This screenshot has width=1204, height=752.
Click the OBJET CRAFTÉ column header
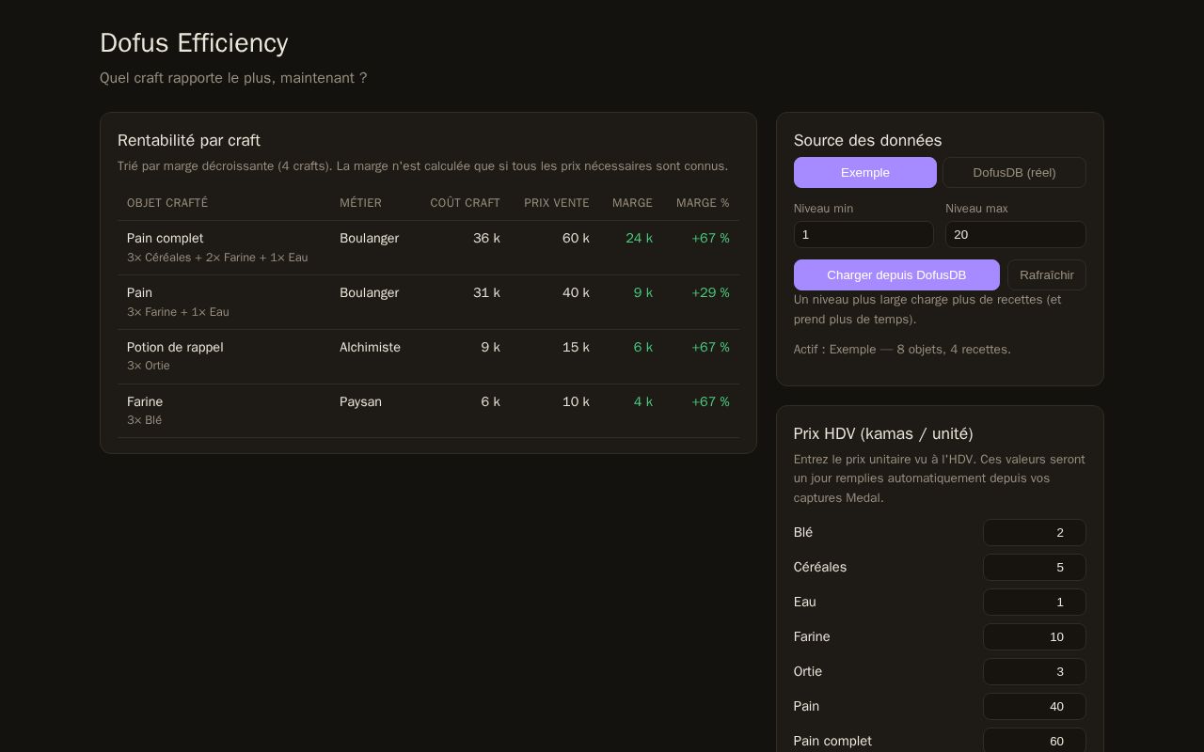click(167, 203)
